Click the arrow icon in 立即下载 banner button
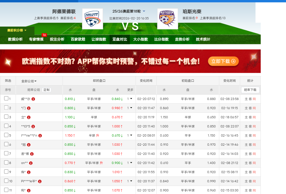The image size is (286, 194). click(x=233, y=61)
